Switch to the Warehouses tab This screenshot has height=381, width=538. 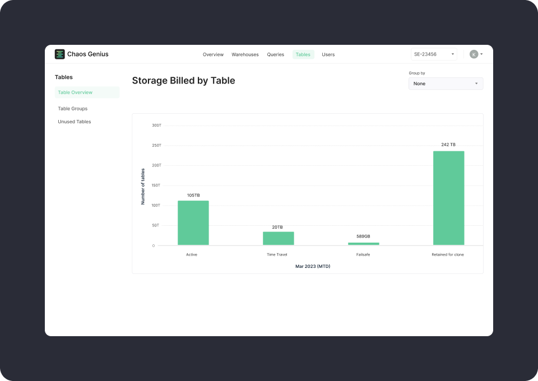pos(245,54)
